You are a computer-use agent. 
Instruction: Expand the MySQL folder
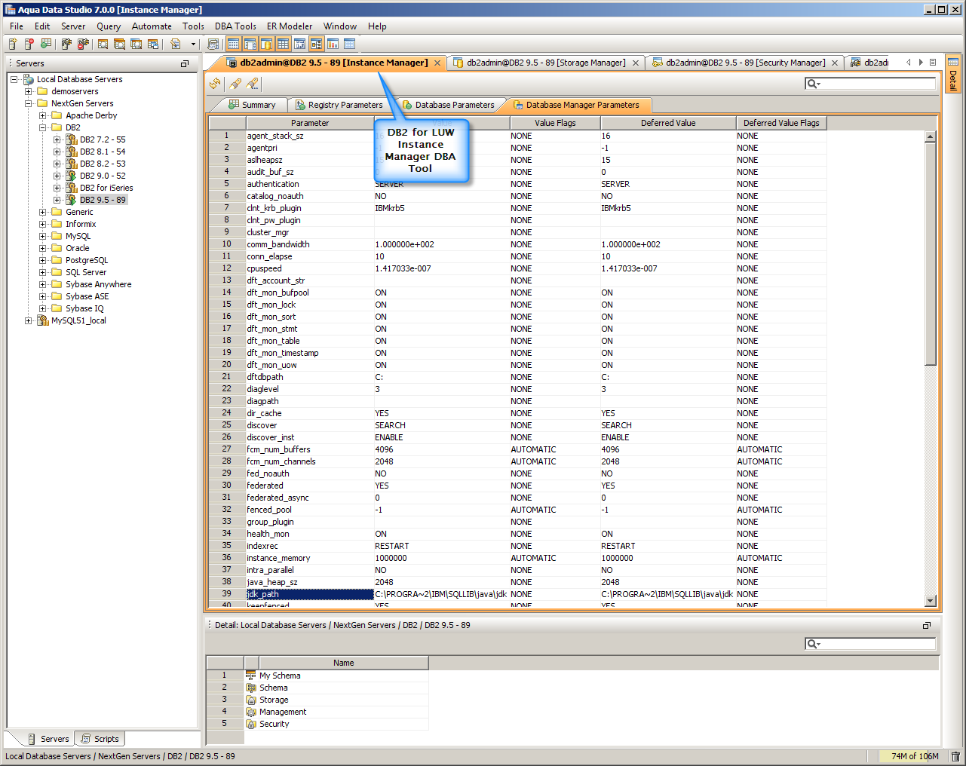(x=43, y=236)
